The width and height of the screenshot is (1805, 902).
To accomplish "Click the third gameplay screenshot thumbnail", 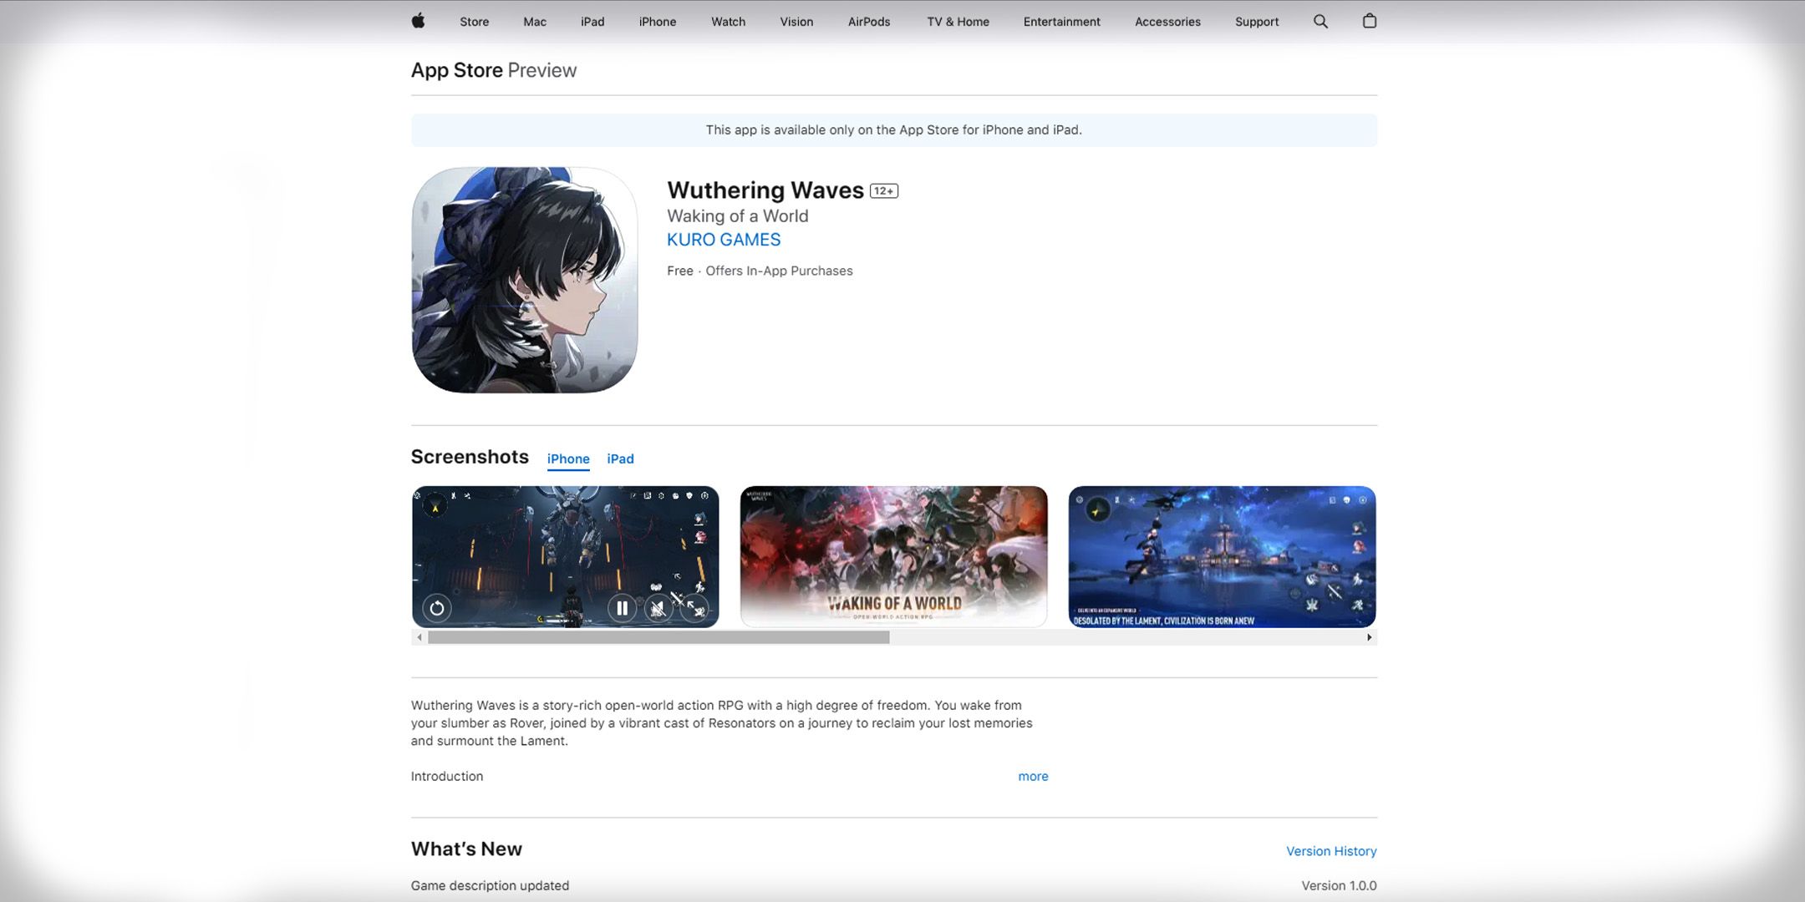I will pyautogui.click(x=1222, y=555).
